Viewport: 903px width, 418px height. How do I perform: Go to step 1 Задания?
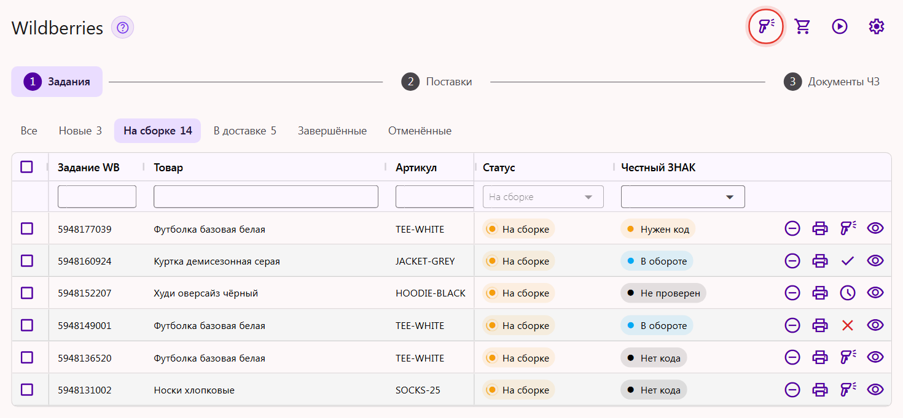57,82
